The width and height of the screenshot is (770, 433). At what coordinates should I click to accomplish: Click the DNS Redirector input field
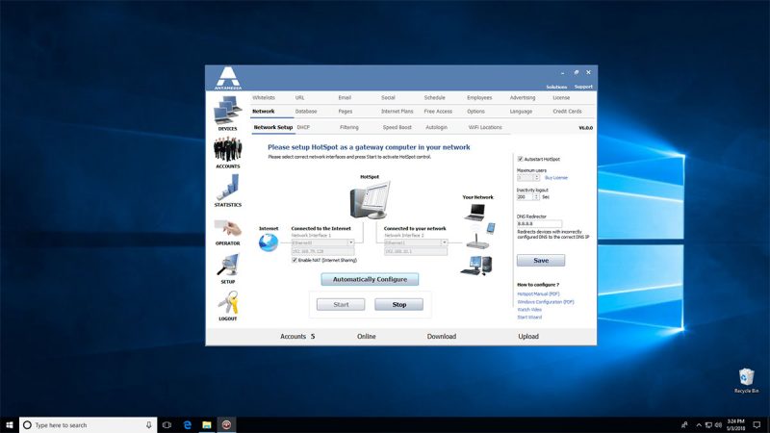point(539,223)
